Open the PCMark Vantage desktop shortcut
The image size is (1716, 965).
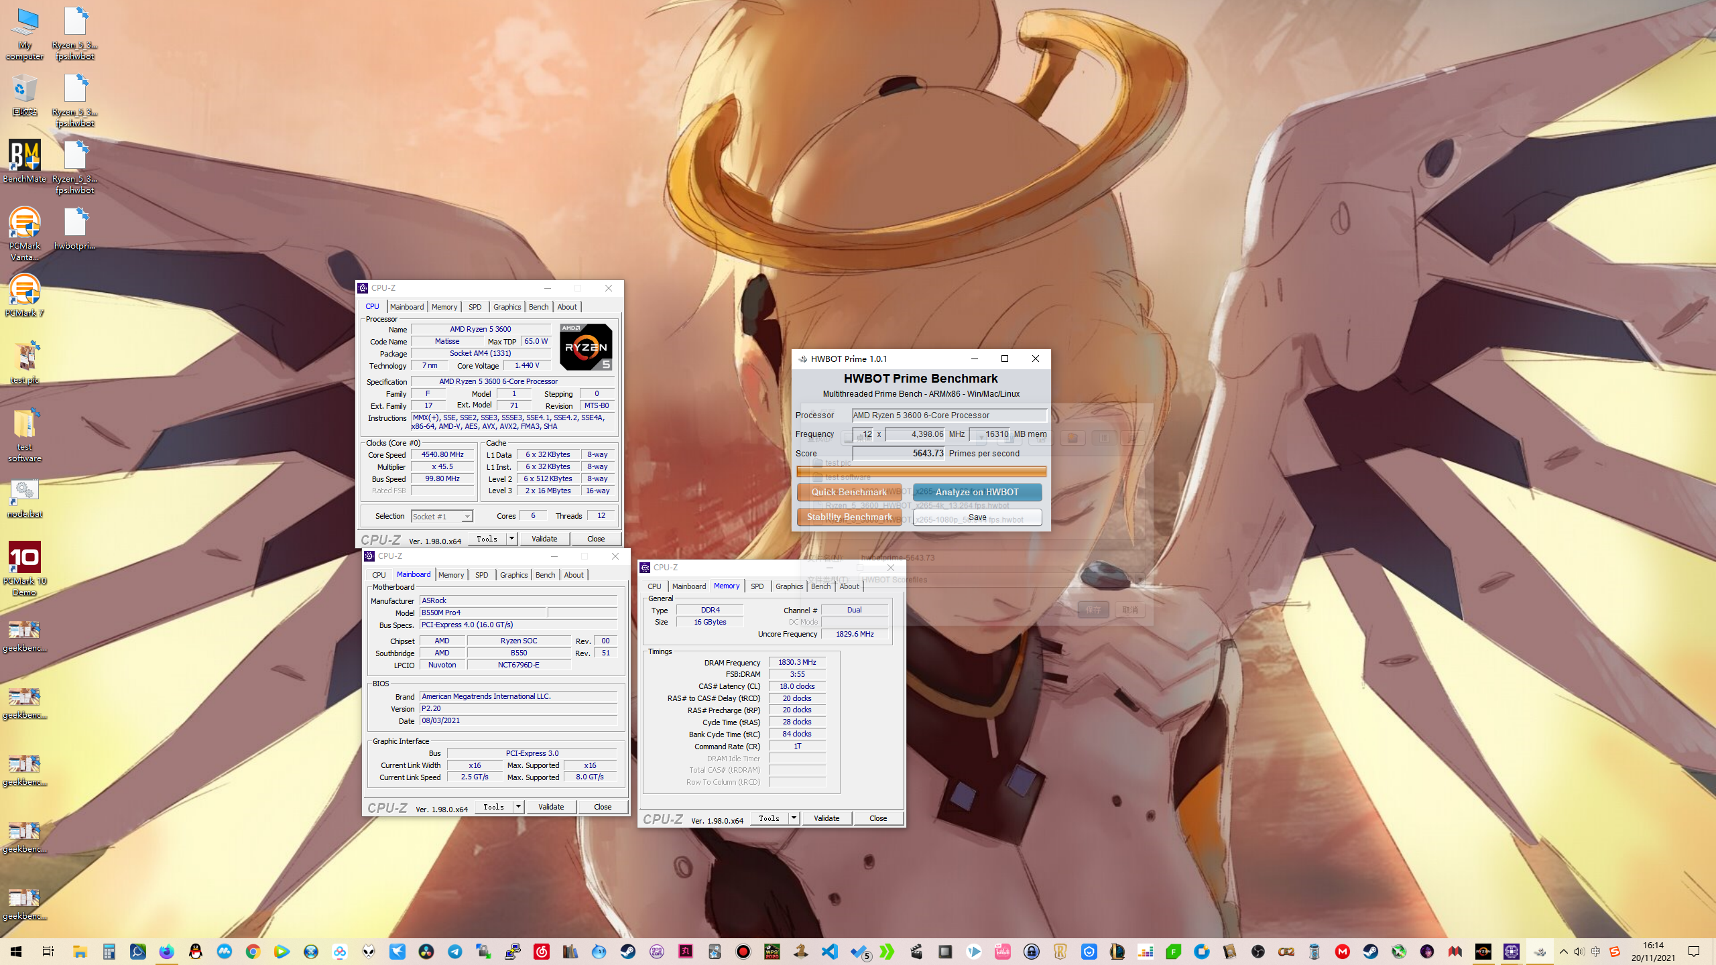[25, 233]
